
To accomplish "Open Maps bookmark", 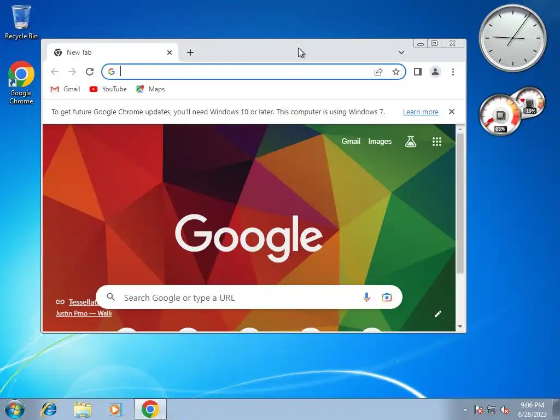I will tap(150, 89).
